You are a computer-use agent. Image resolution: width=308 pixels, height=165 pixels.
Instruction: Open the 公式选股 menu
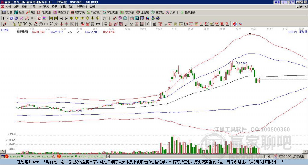click(x=44, y=7)
